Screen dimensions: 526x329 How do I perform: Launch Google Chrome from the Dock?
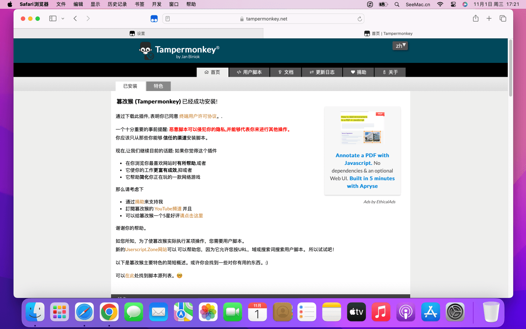coord(109,312)
